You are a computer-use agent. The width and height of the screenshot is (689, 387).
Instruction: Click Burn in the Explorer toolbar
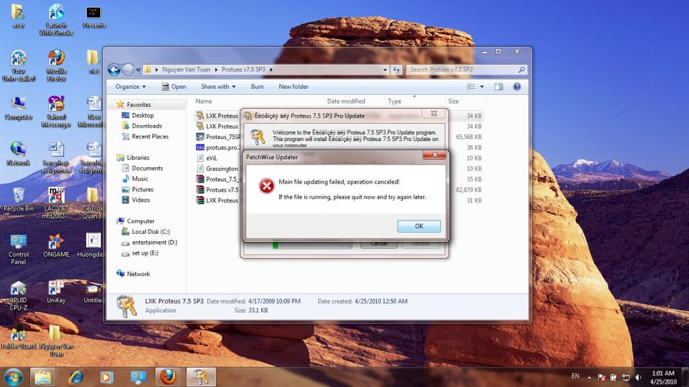tap(257, 87)
